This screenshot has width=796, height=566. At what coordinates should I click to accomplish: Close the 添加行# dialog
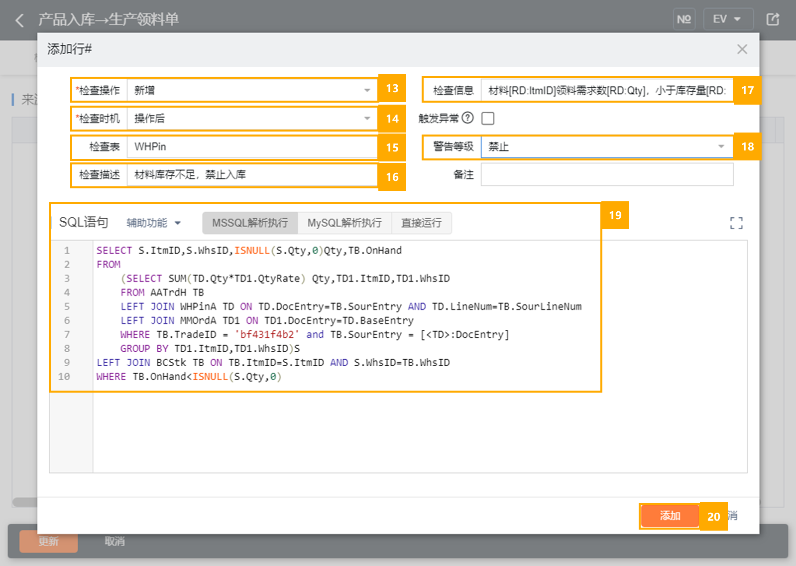click(742, 49)
